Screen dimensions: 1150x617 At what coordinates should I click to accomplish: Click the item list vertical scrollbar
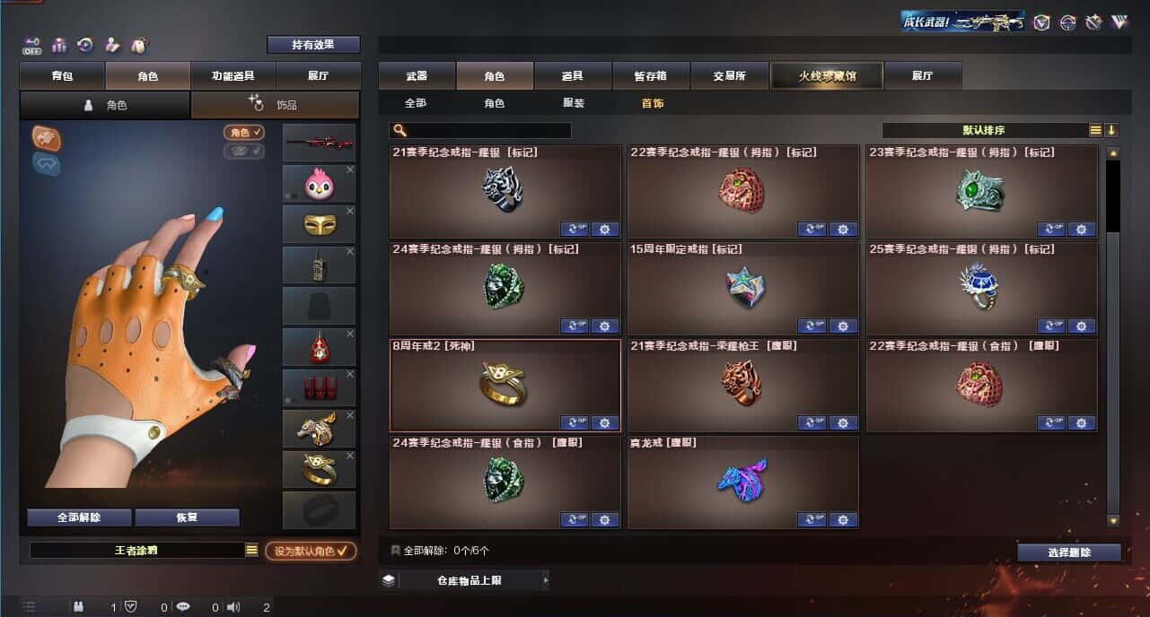[1113, 337]
